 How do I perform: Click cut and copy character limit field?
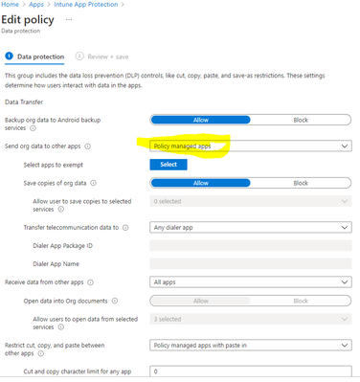[x=251, y=371]
